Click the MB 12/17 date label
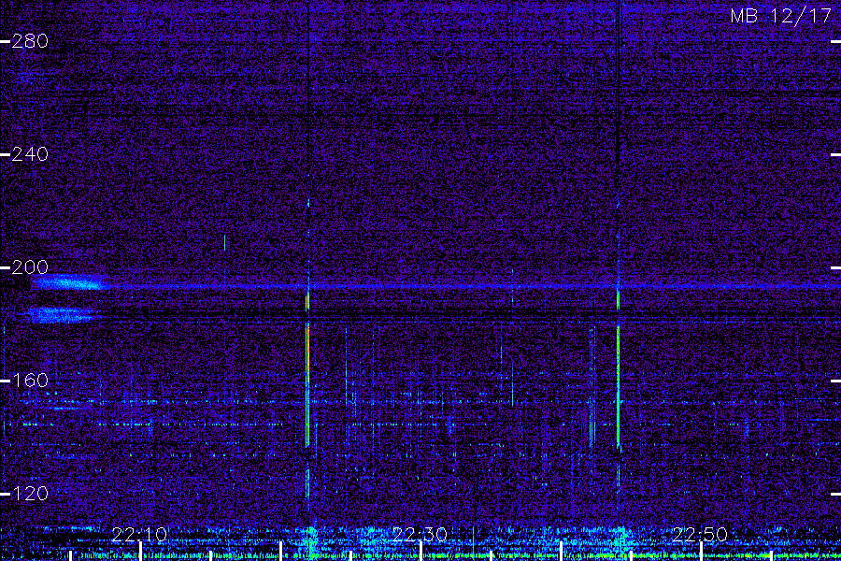 (x=781, y=16)
